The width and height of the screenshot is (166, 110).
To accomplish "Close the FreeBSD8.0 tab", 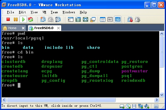I will (x=58, y=28).
